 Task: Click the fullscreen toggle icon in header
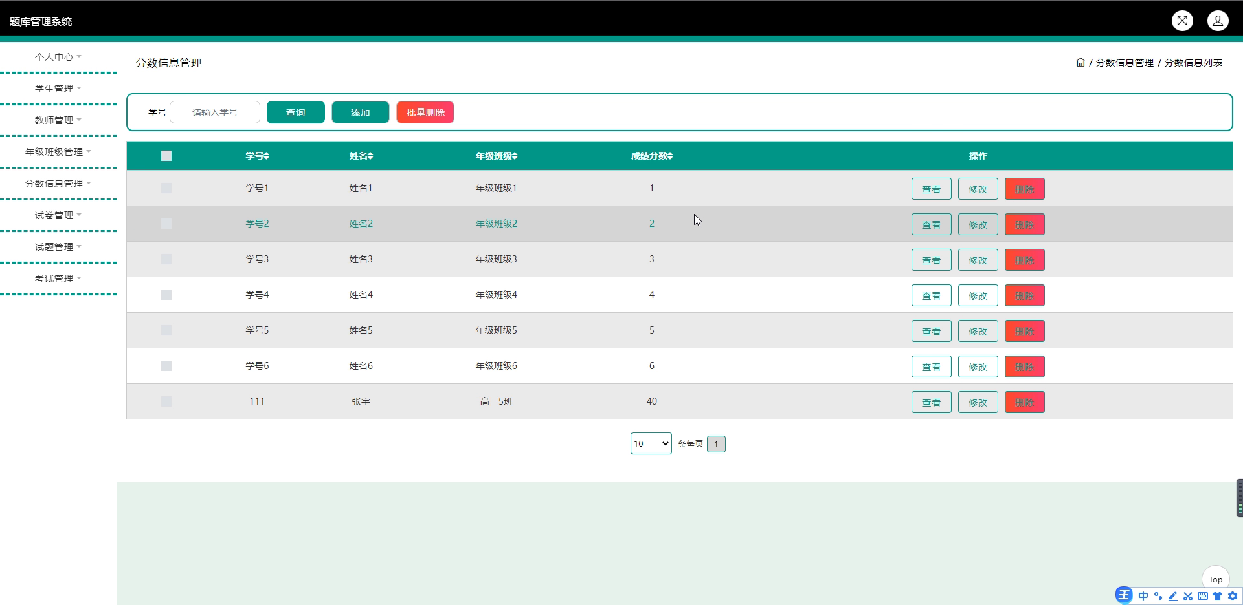point(1182,21)
